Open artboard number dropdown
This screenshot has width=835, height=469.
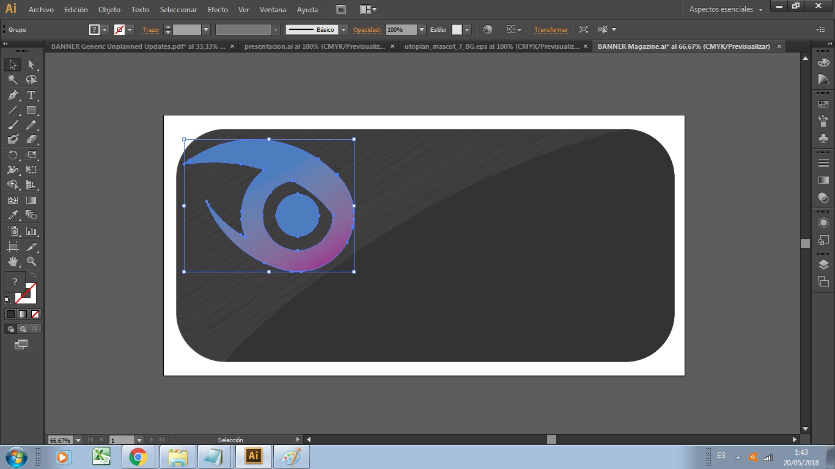tap(139, 440)
